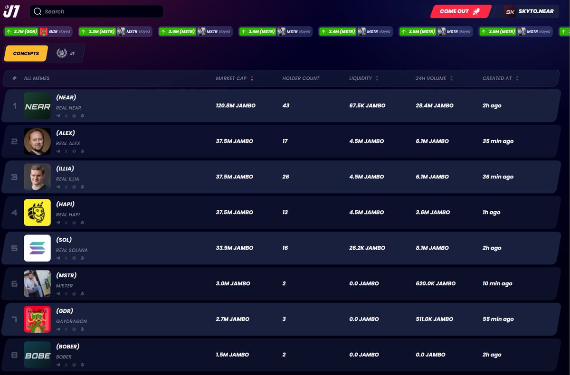Click the 35 min ago timestamp
This screenshot has width=570, height=375.
tap(498, 141)
